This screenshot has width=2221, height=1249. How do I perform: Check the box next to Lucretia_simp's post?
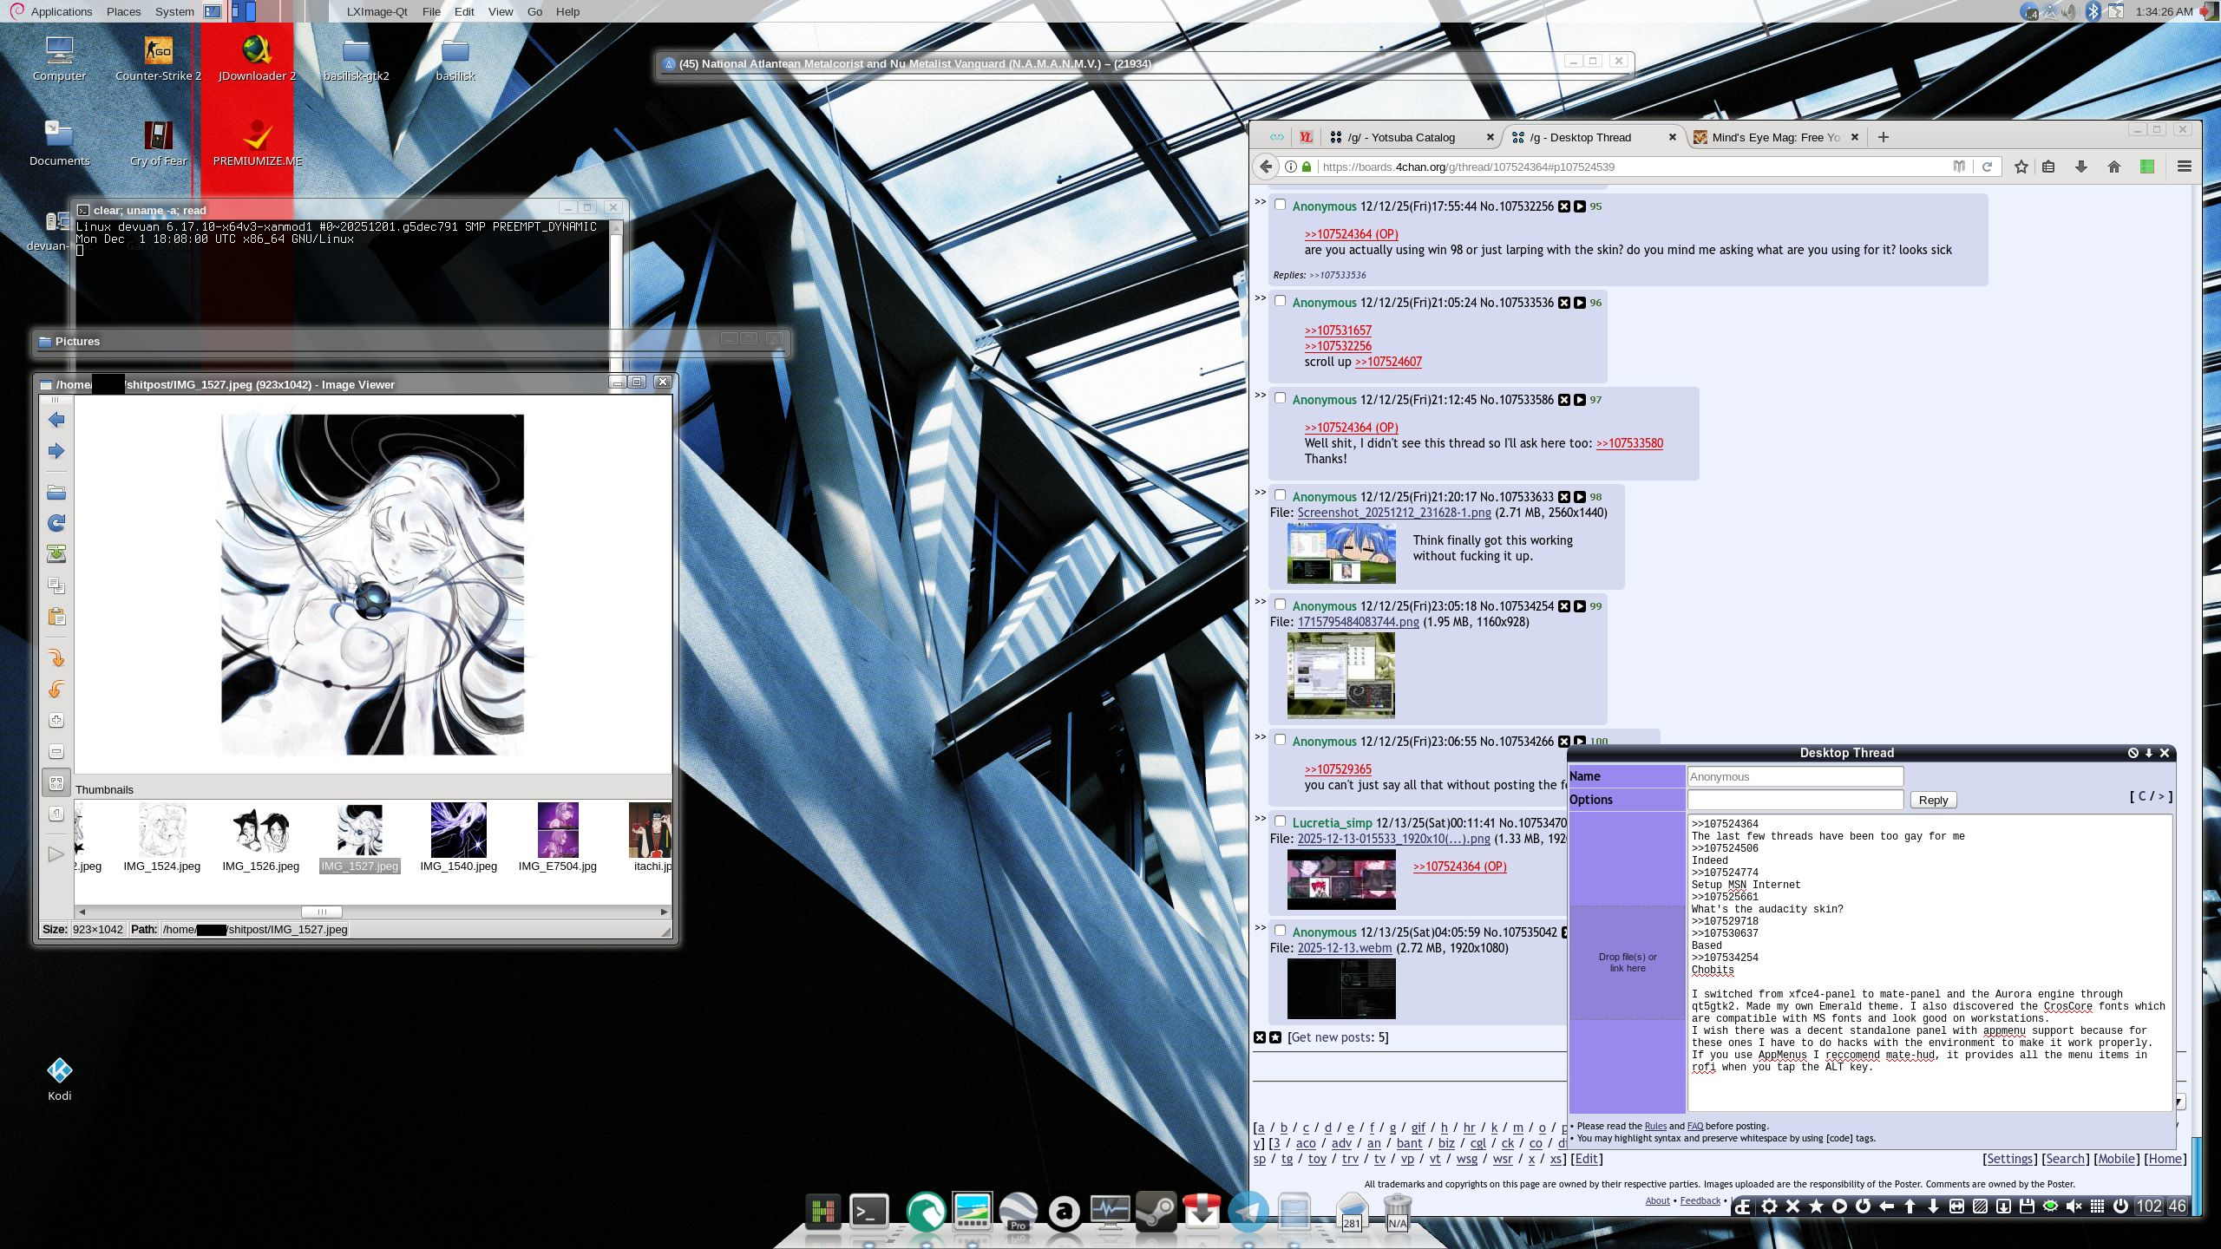pyautogui.click(x=1280, y=821)
